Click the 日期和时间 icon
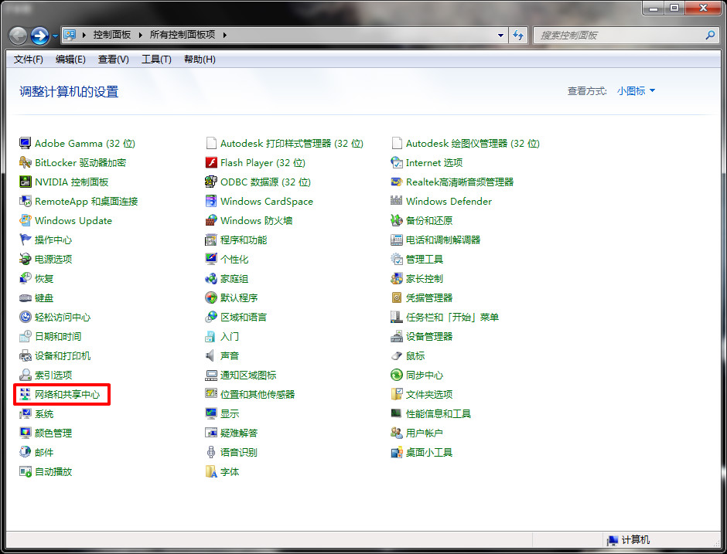 (x=25, y=336)
